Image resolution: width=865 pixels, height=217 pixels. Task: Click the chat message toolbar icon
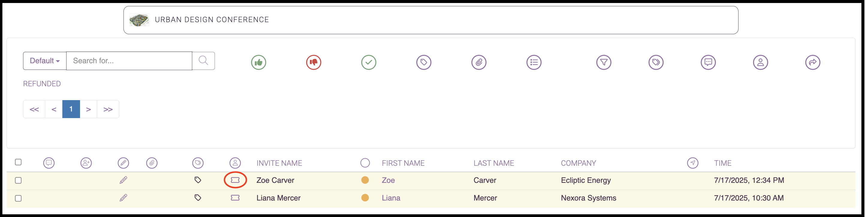(x=708, y=62)
